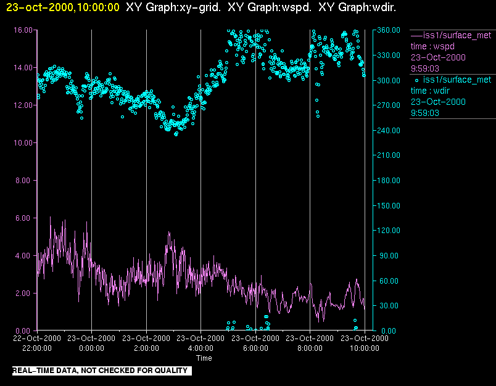The height and width of the screenshot is (386, 496).
Task: Click the 23-Oct-2000 2:00:00 time label
Action: (x=146, y=343)
